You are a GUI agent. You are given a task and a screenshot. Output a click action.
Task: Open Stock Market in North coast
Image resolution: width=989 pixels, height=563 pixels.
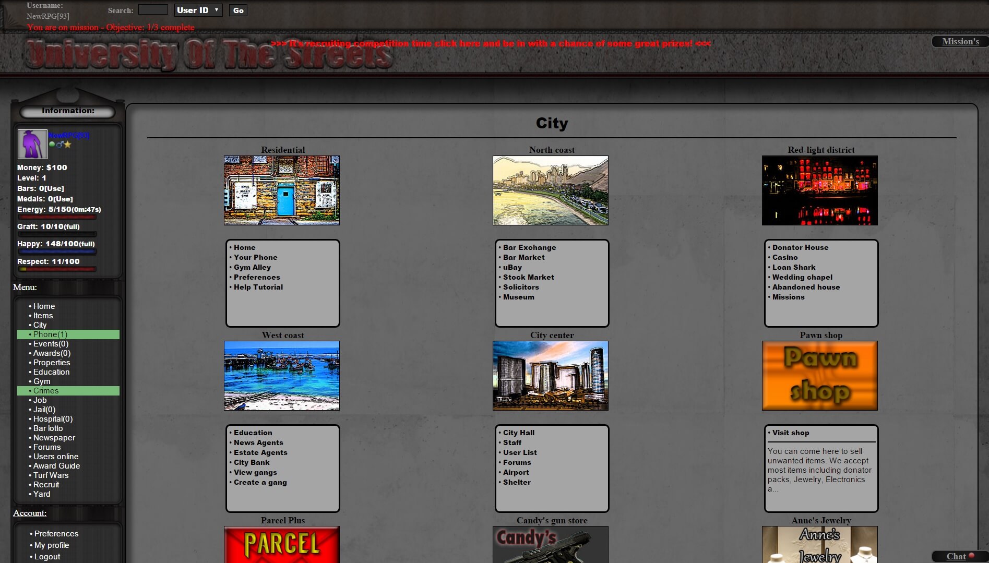pyautogui.click(x=528, y=277)
